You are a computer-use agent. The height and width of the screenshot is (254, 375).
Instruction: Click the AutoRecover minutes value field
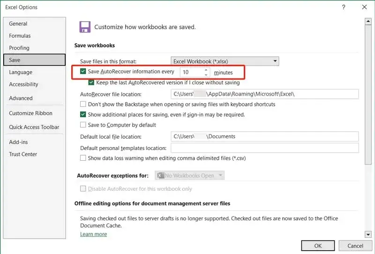tap(192, 72)
